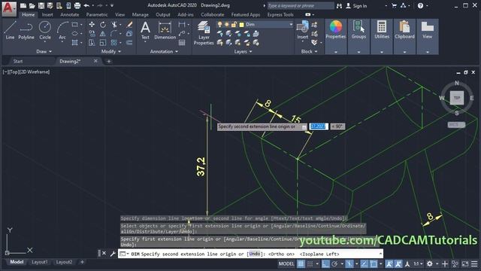Expand the Draw panel
The width and height of the screenshot is (481, 271).
tap(44, 52)
